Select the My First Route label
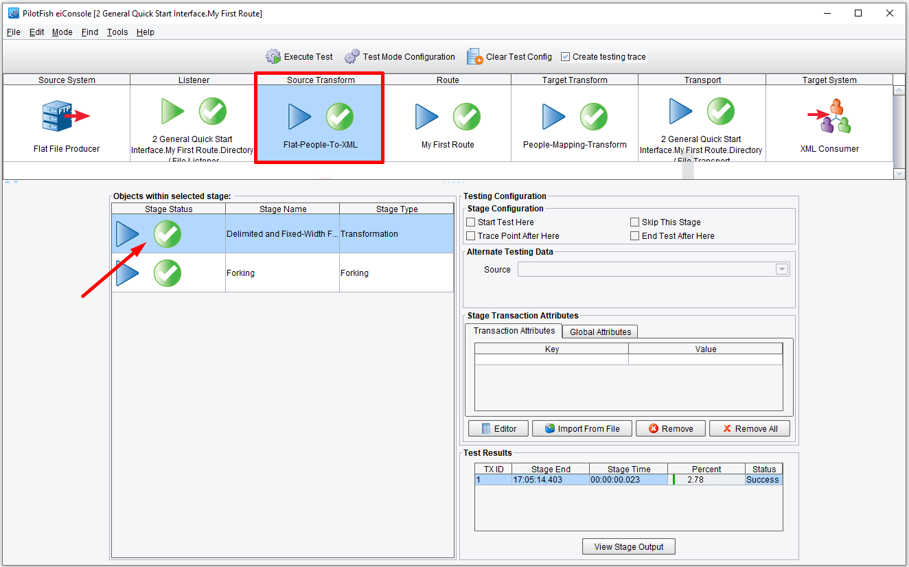The height and width of the screenshot is (567, 909). point(448,145)
